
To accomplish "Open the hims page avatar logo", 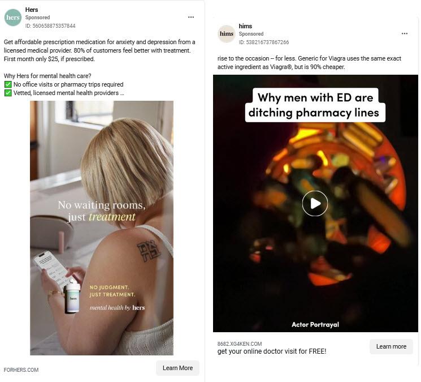I will (x=227, y=34).
